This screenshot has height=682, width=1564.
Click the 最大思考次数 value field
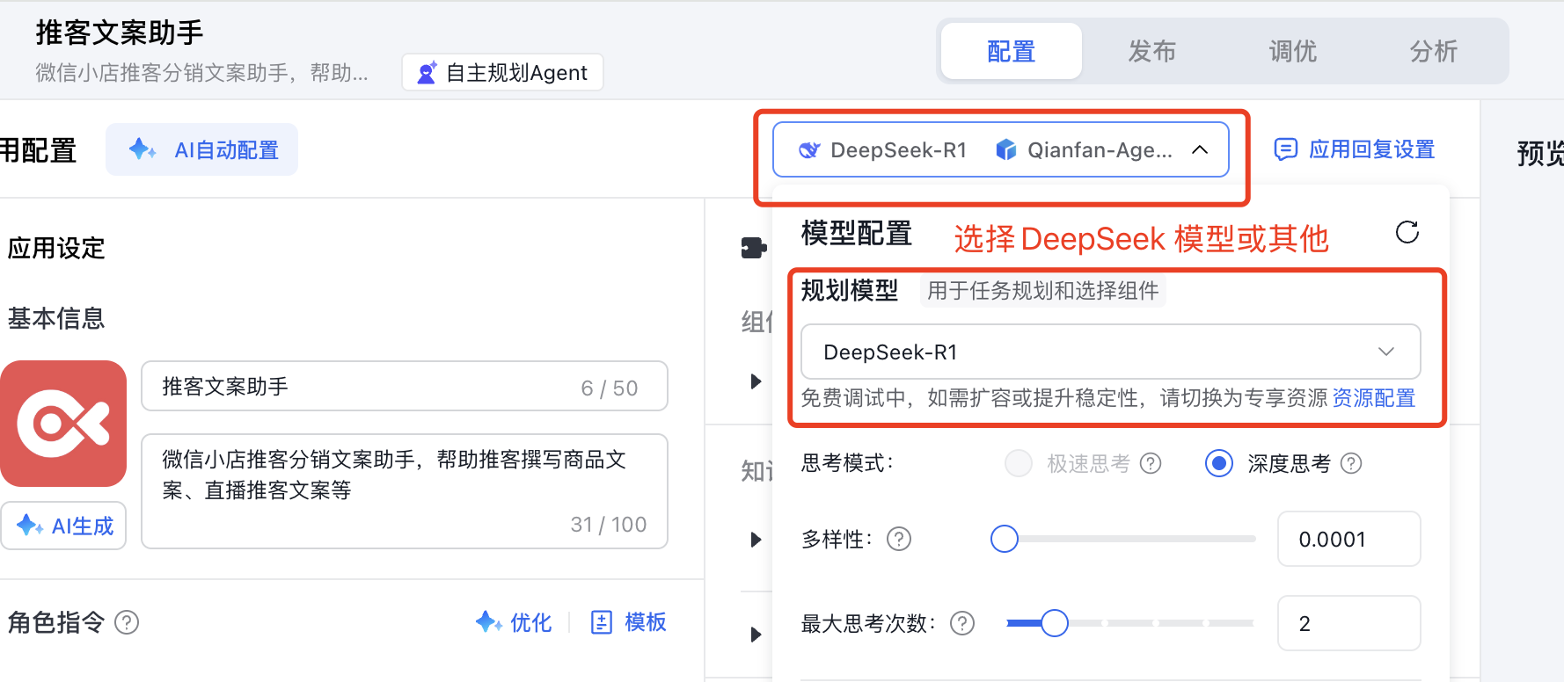click(x=1348, y=623)
